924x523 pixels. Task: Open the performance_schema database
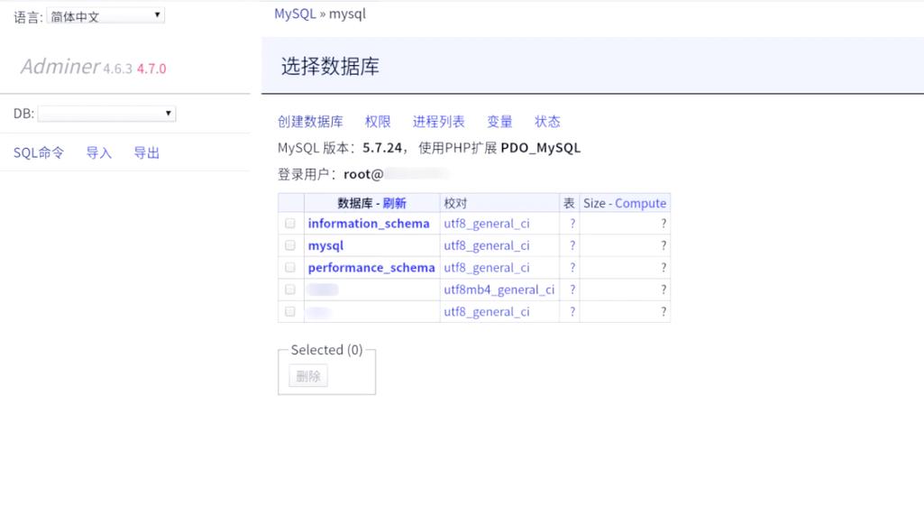371,268
